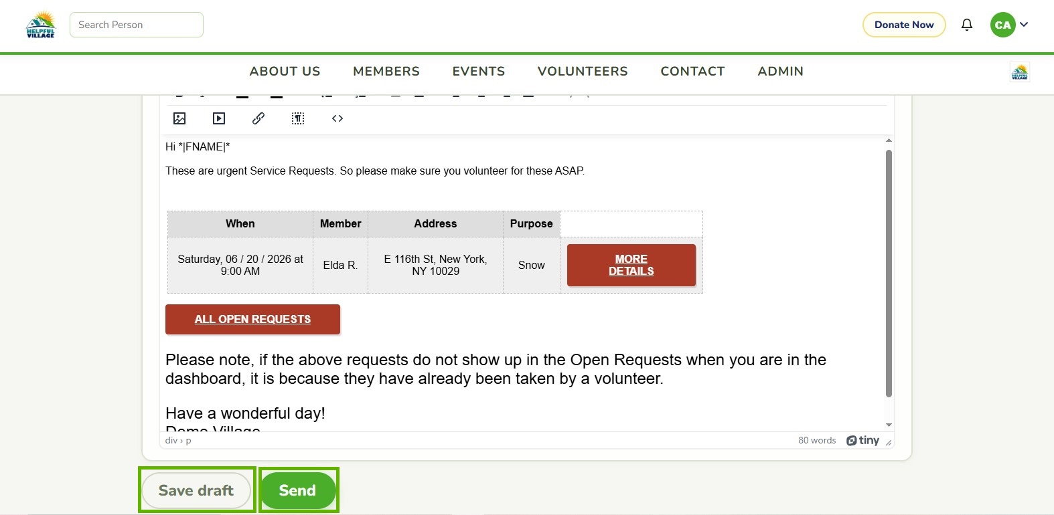This screenshot has width=1054, height=515.
Task: Open the notifications bell
Action: (x=967, y=25)
